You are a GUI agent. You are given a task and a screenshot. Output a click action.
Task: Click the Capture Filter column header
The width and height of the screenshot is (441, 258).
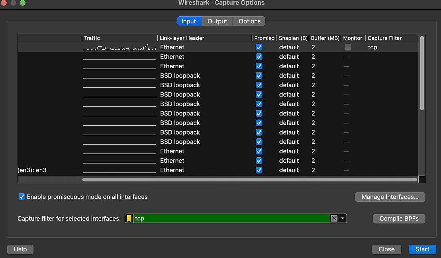pyautogui.click(x=392, y=38)
